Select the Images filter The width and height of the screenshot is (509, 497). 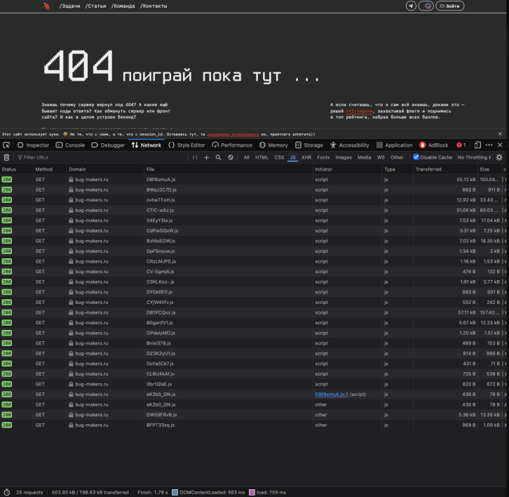coord(344,157)
